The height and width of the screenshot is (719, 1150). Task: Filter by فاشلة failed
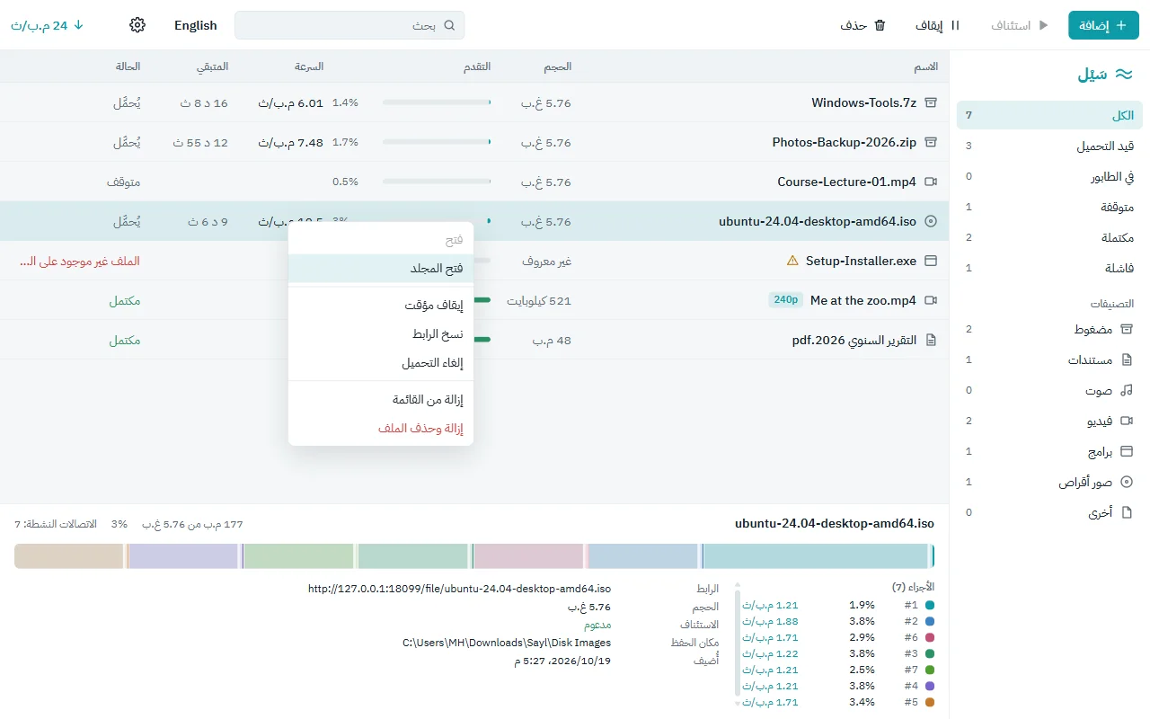point(1049,268)
